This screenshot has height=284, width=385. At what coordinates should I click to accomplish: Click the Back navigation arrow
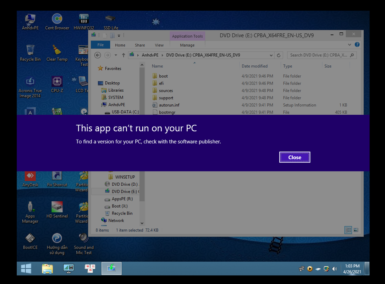tap(98, 55)
